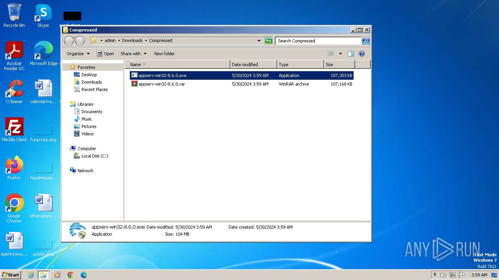Open Internet Explorer from taskbar
Viewport: 499px width, 280px height.
(x=31, y=275)
